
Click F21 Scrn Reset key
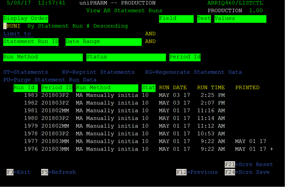(249, 164)
